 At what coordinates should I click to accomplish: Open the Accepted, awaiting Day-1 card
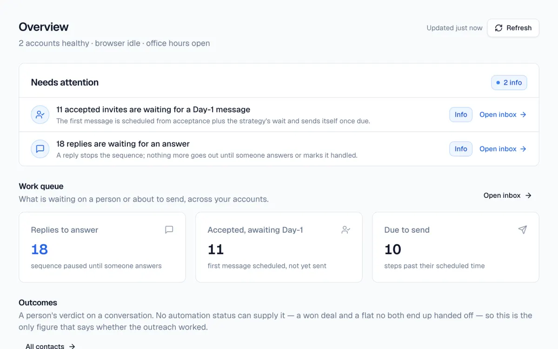coord(279,247)
